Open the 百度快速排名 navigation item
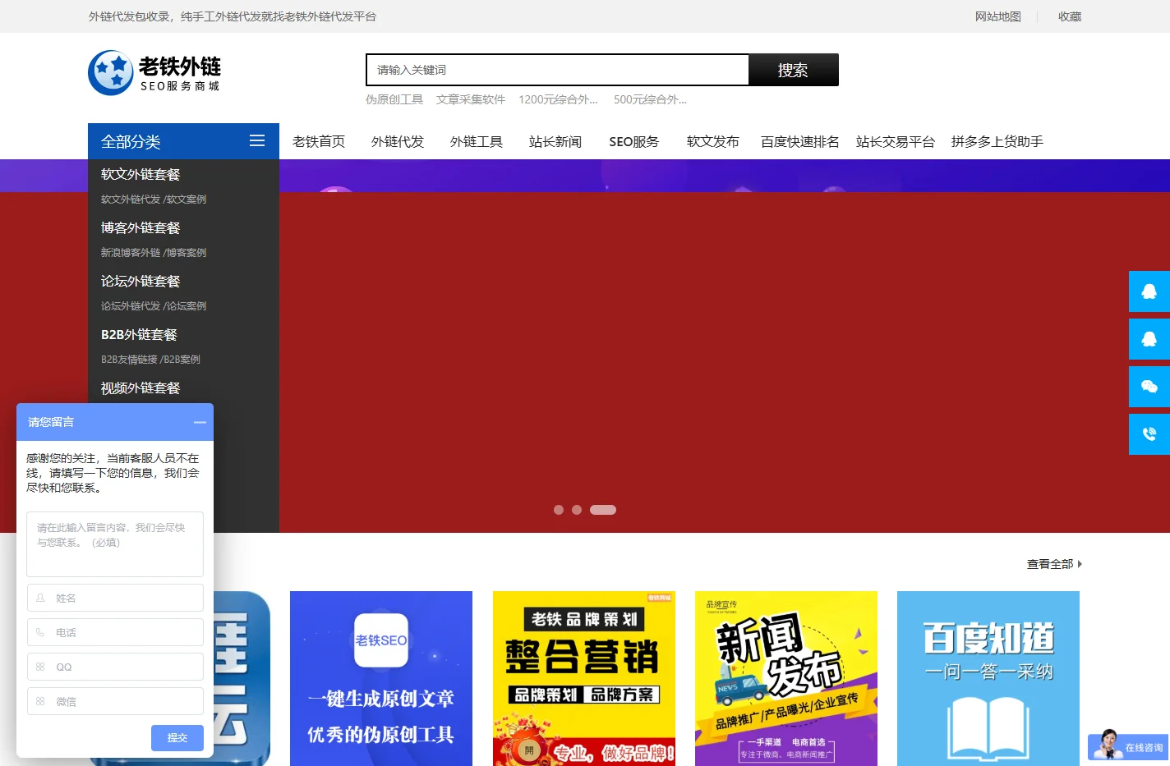This screenshot has height=766, width=1170. coord(800,141)
